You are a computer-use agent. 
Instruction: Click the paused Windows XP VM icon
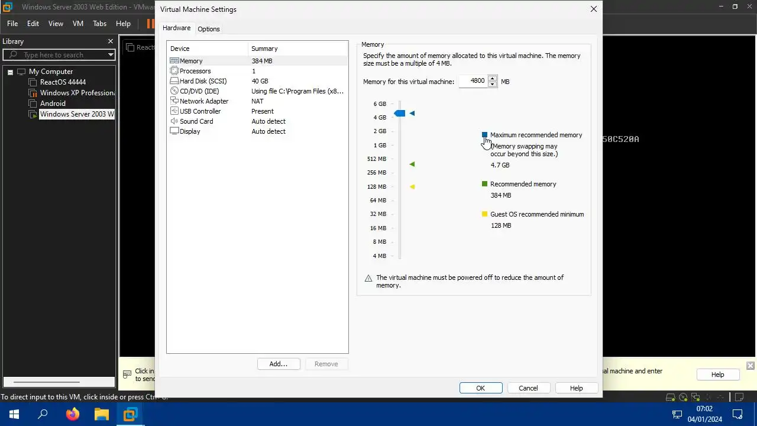[33, 93]
